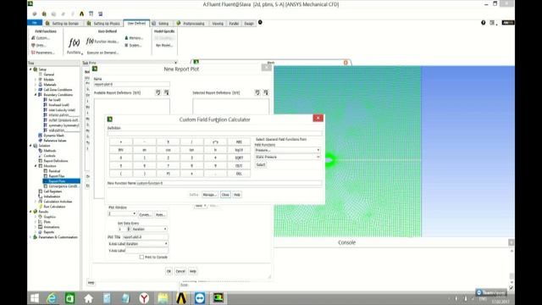Viewport: 542px width, 305px height.
Task: Open the field function category Pressure dropdown
Action: coord(287,150)
